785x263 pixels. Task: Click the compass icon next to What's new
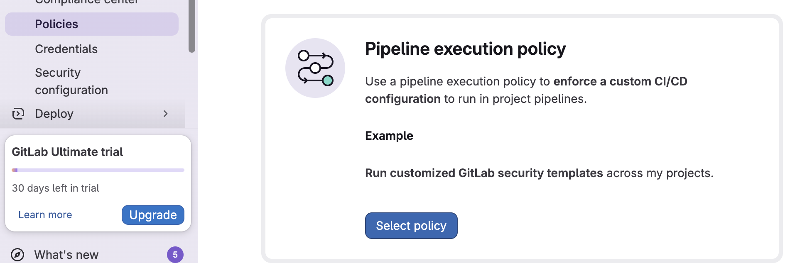tap(19, 255)
